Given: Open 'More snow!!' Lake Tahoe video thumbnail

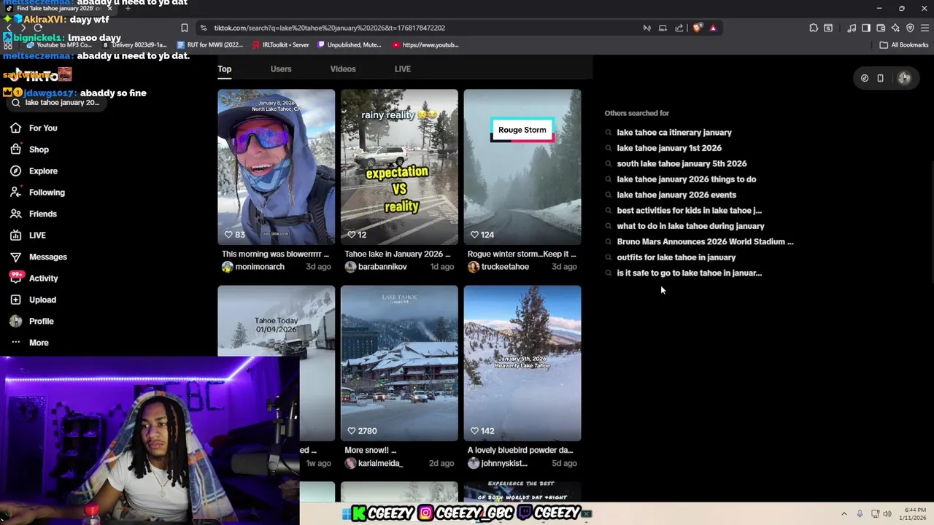Looking at the screenshot, I should [x=399, y=363].
